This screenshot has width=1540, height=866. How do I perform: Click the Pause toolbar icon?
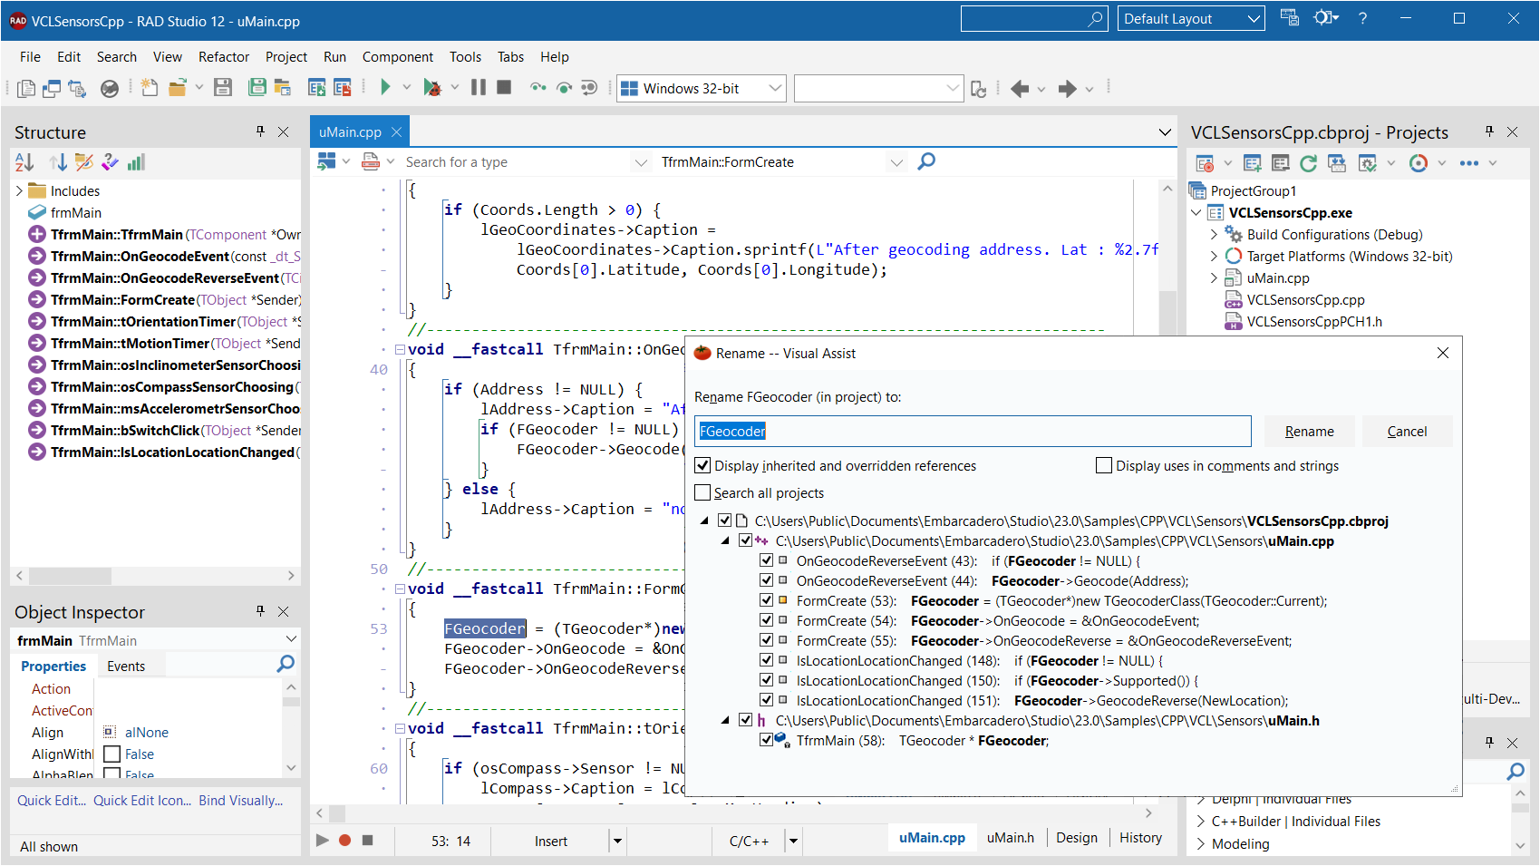pyautogui.click(x=479, y=88)
